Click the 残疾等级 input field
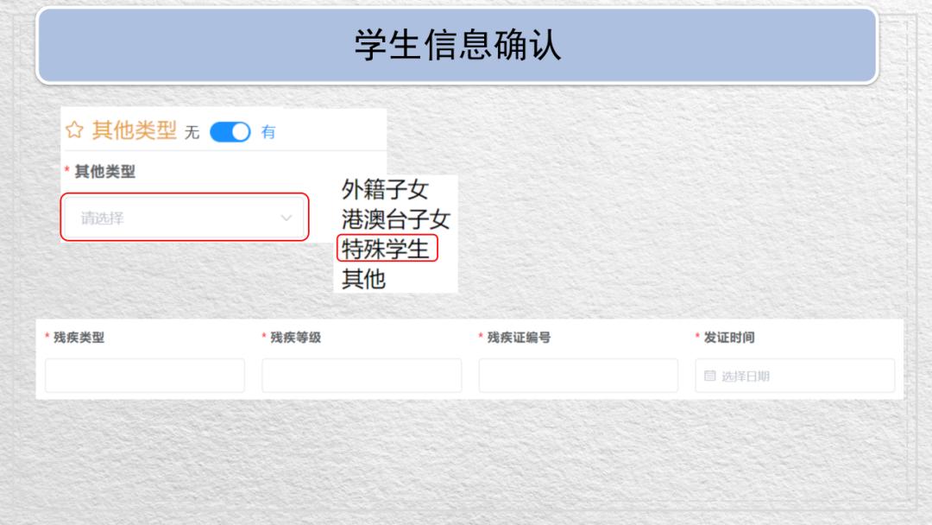The image size is (932, 525). (x=362, y=375)
